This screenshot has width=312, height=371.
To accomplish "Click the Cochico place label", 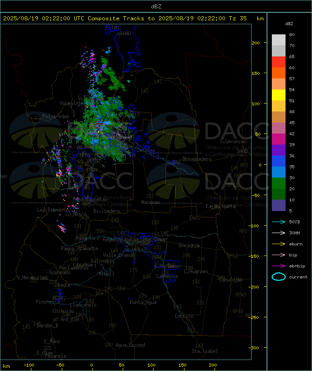I will pyautogui.click(x=184, y=316).
